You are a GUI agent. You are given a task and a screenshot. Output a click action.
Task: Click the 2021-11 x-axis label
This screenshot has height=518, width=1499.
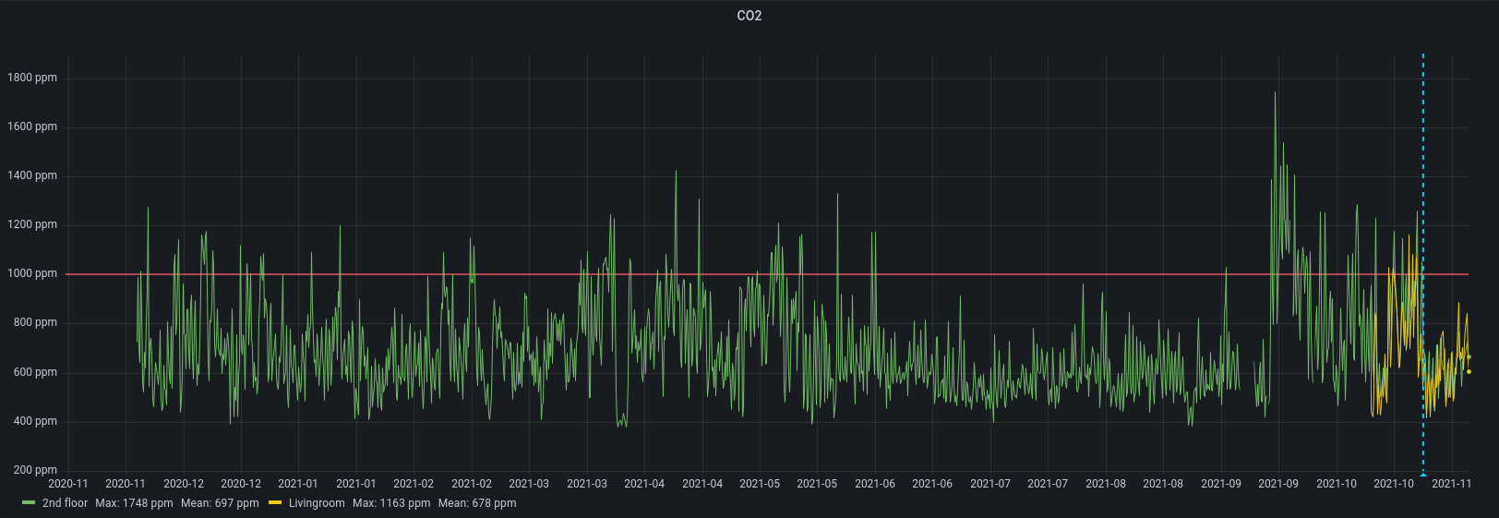pyautogui.click(x=1451, y=484)
